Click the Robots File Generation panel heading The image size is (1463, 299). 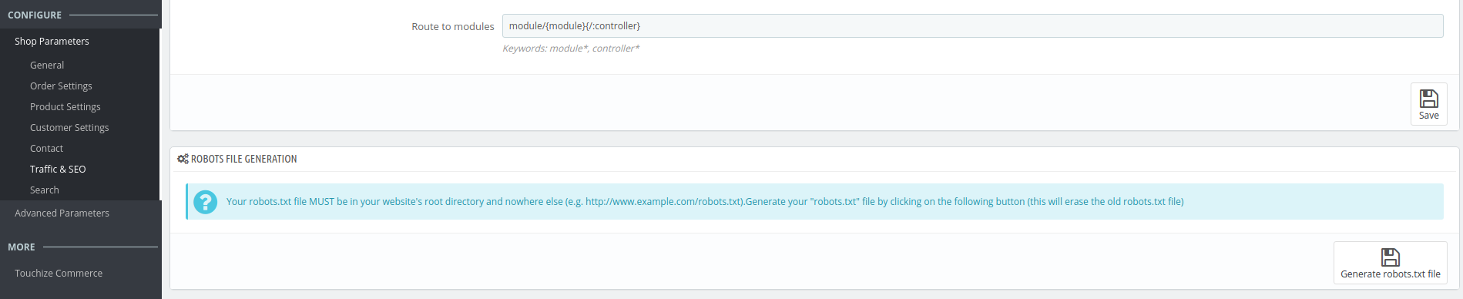244,159
